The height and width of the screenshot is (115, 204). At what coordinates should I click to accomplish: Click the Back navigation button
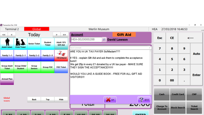pyautogui.click(x=34, y=100)
